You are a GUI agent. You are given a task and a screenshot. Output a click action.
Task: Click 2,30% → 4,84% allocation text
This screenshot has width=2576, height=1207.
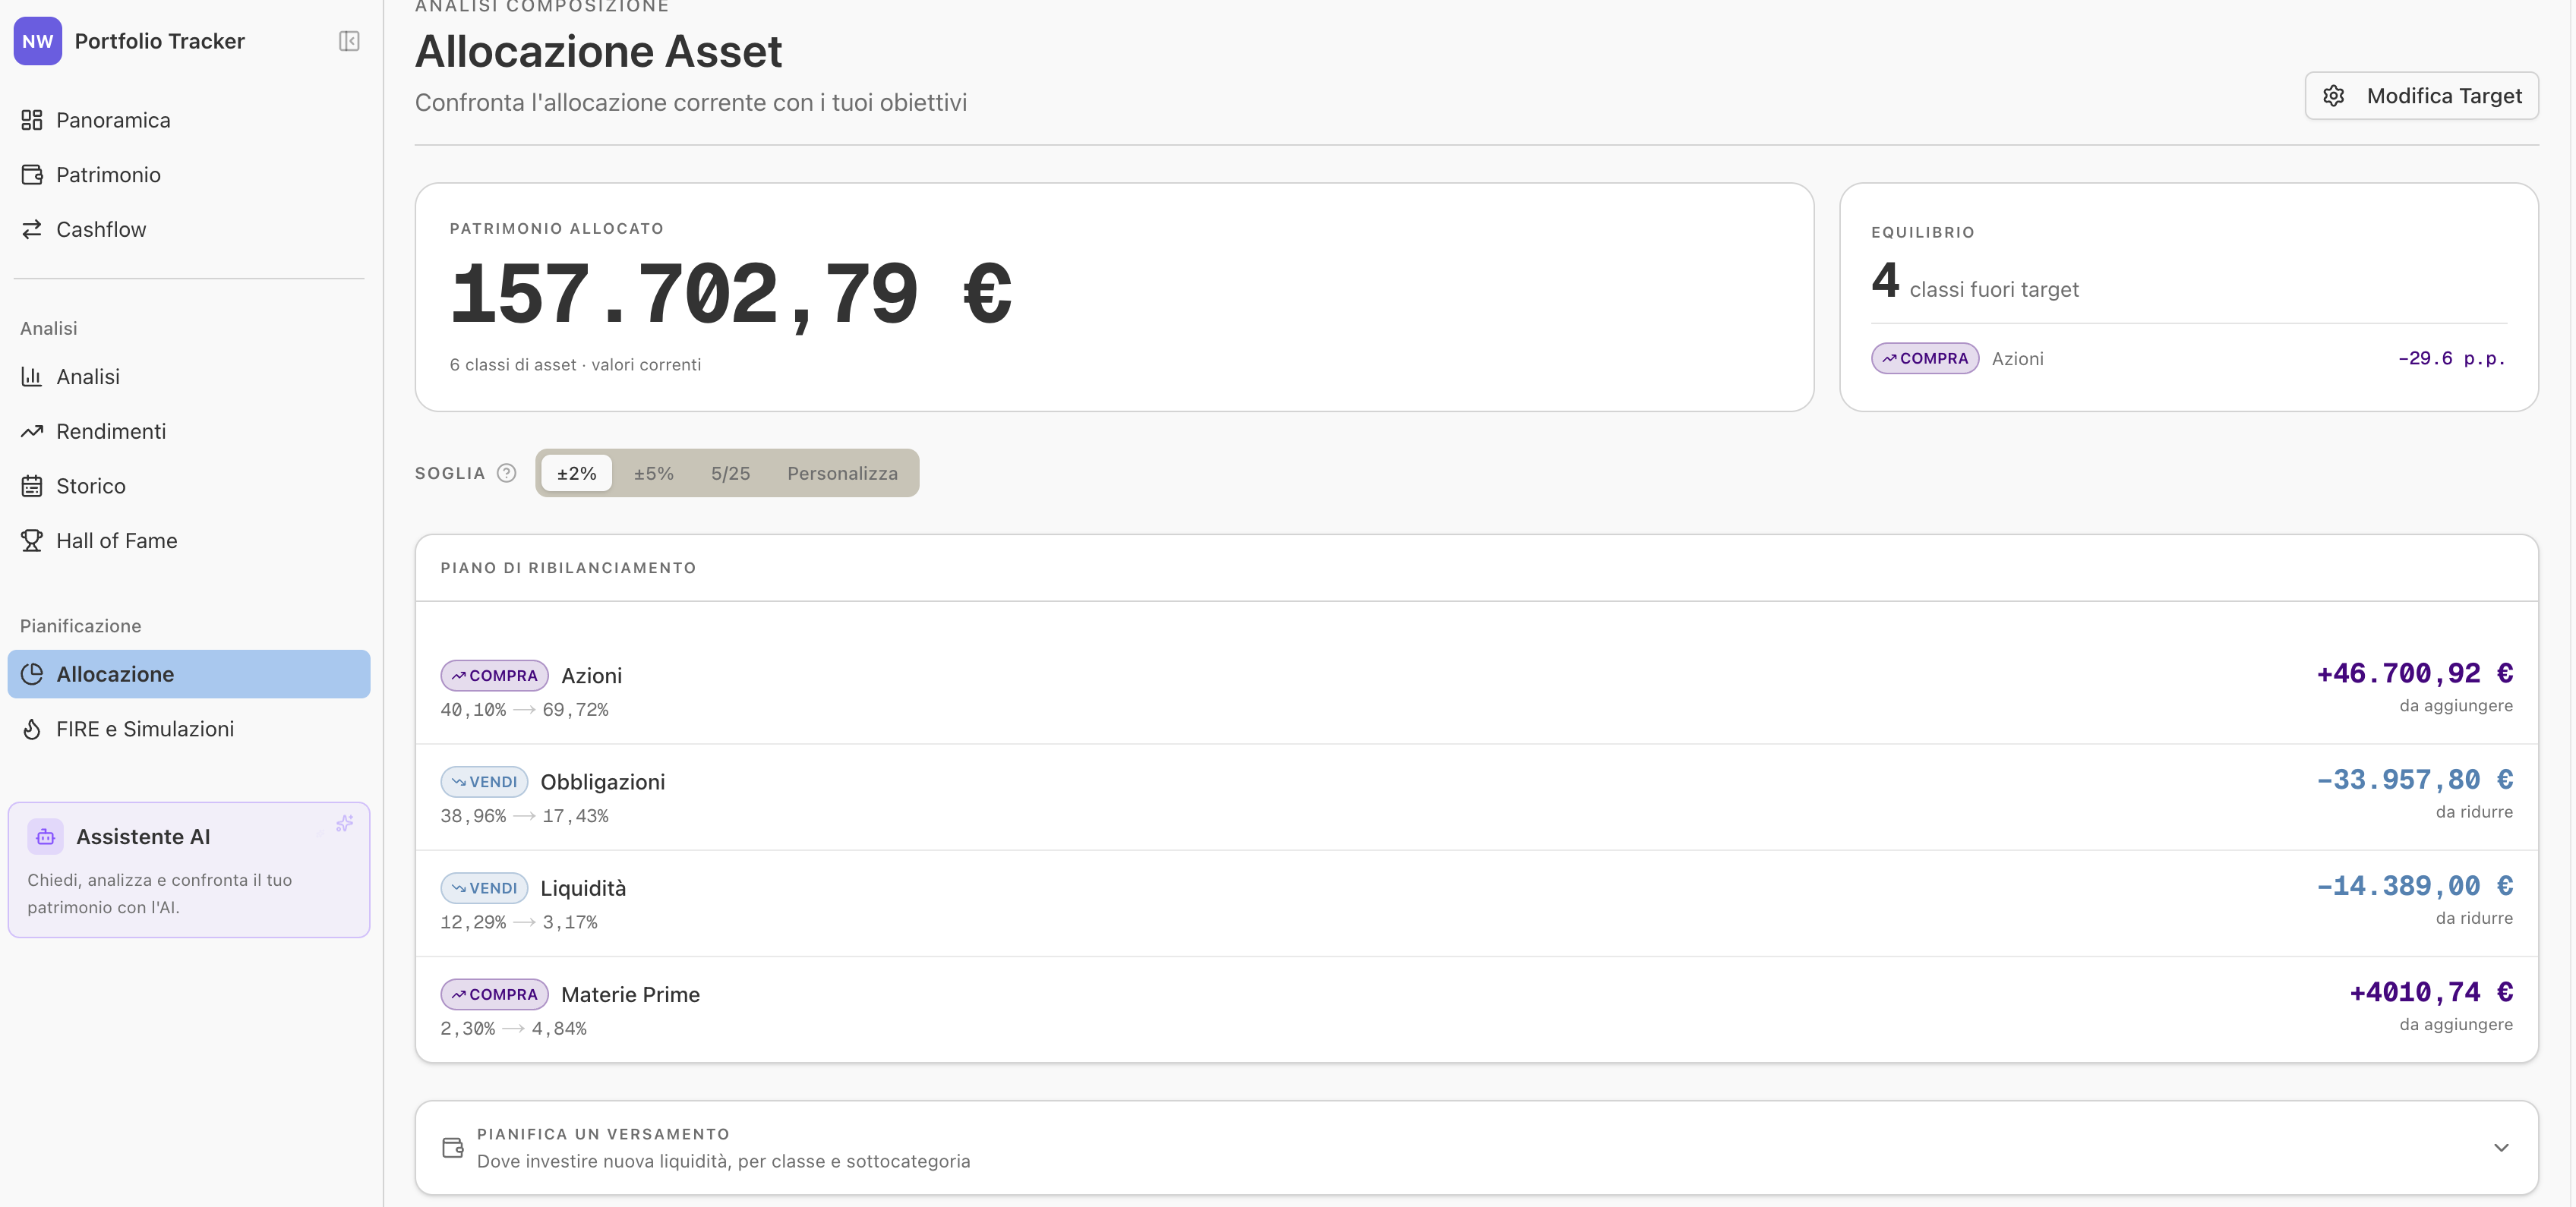[x=513, y=1029]
